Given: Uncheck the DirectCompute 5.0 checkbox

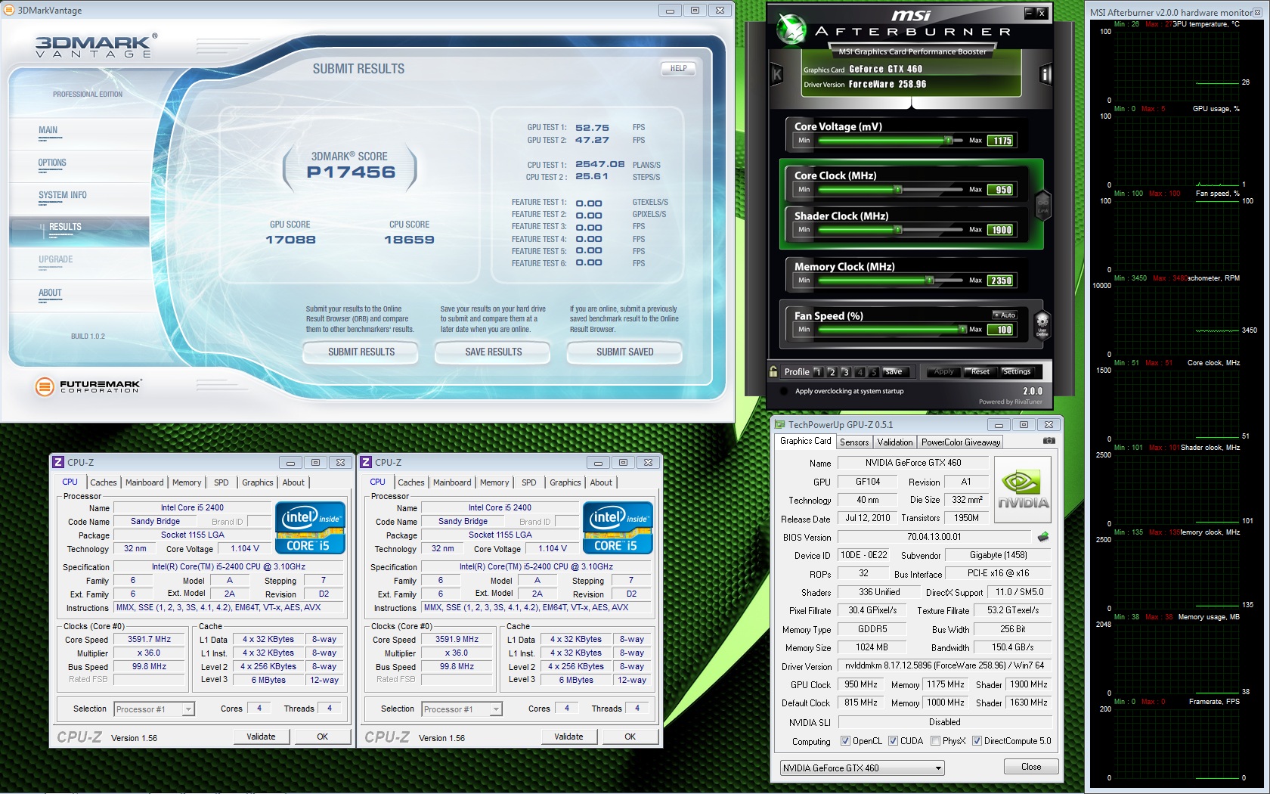Looking at the screenshot, I should tap(977, 741).
